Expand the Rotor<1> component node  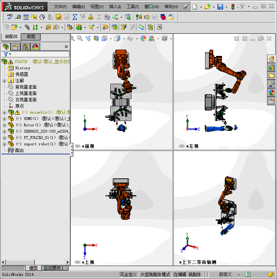point(4,125)
